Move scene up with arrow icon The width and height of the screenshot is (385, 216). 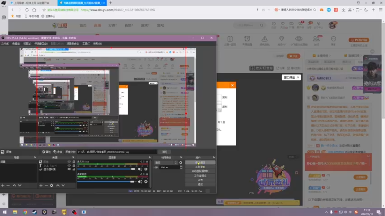[x=14, y=185]
